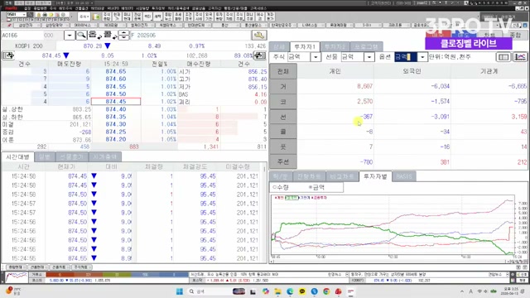The width and height of the screenshot is (530, 298).
Task: Toggle the 기관계 series in the chart legend
Action: 304,198
